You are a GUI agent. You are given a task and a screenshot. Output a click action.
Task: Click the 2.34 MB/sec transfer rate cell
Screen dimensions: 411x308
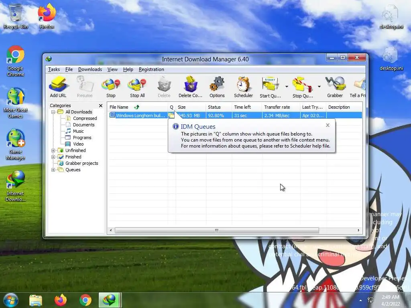click(281, 115)
